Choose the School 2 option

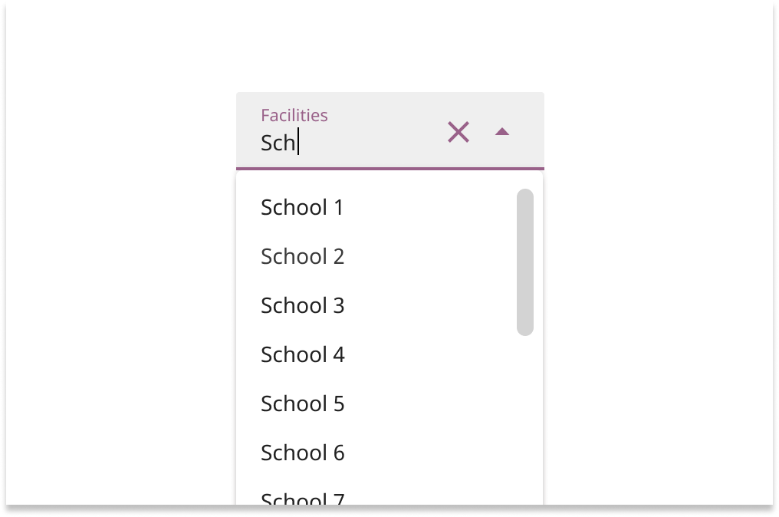pos(302,256)
